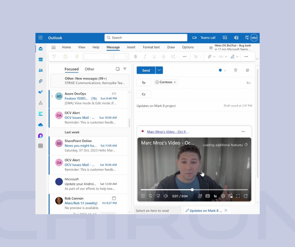Switch to the Draw ribbon tab
Image resolution: width=295 pixels, height=247 pixels.
pyautogui.click(x=171, y=47)
